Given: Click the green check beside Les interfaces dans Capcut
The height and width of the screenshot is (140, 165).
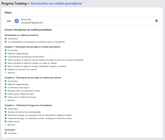Looking at the screenshot, I should coord(6,87).
